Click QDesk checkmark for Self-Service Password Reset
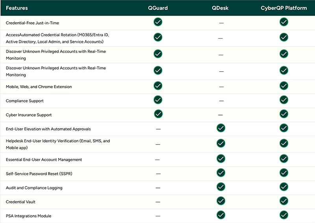 coord(221,173)
